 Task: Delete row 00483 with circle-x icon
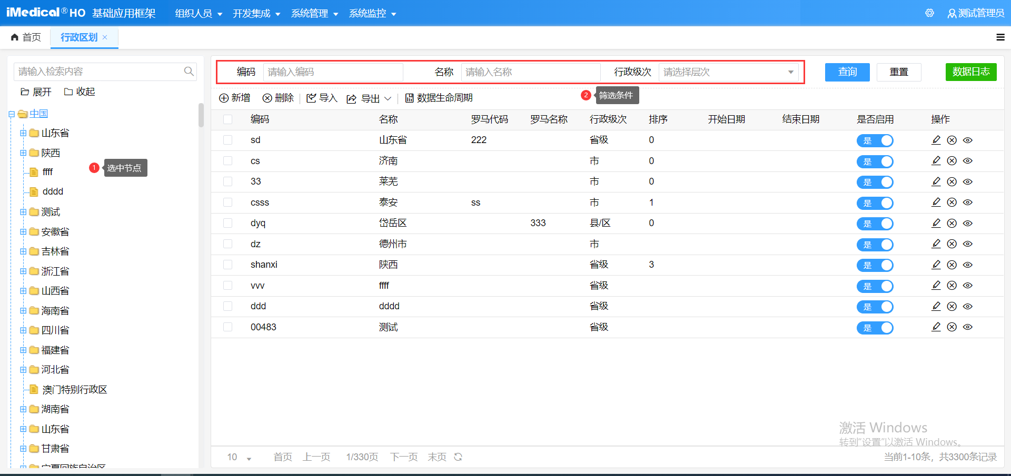tap(951, 327)
